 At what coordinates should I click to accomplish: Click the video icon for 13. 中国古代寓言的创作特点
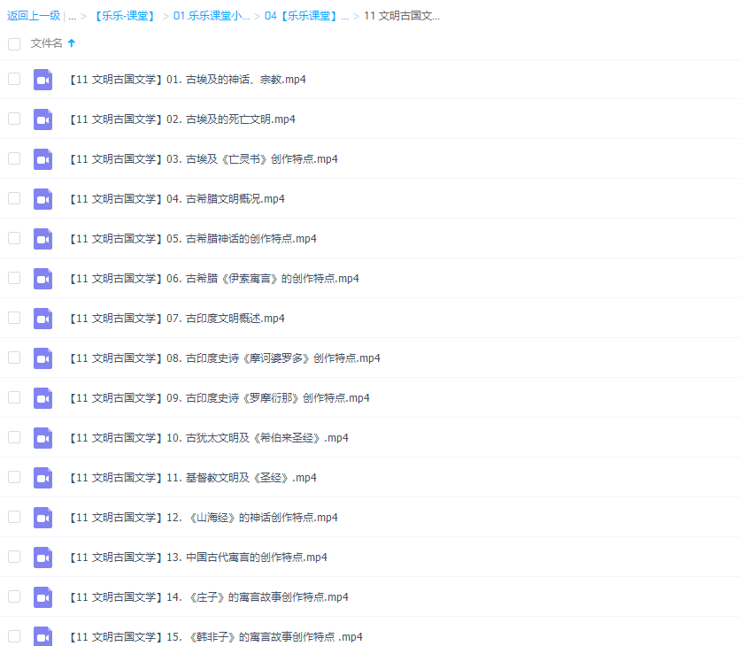click(x=42, y=557)
